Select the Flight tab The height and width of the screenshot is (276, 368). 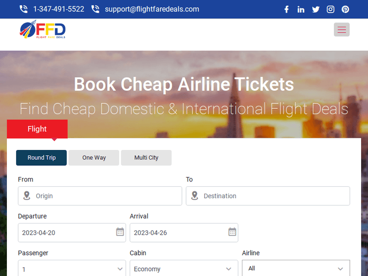point(37,129)
